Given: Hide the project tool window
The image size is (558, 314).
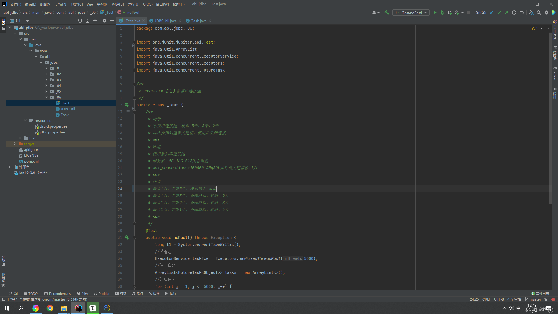Looking at the screenshot, I should [x=112, y=21].
